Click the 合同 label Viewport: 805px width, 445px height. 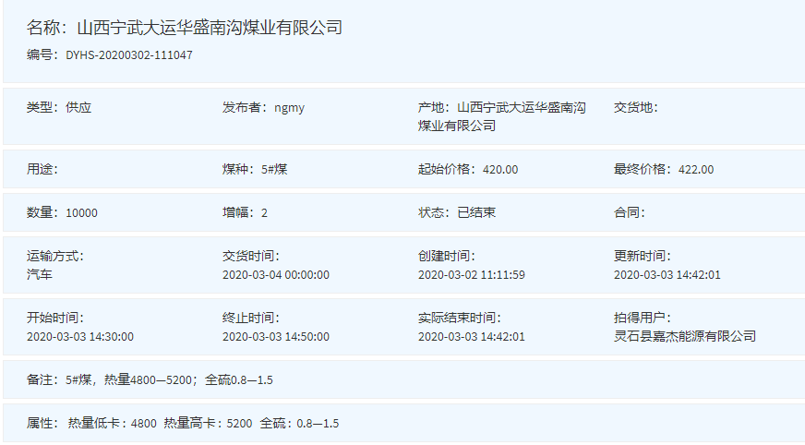coord(630,212)
